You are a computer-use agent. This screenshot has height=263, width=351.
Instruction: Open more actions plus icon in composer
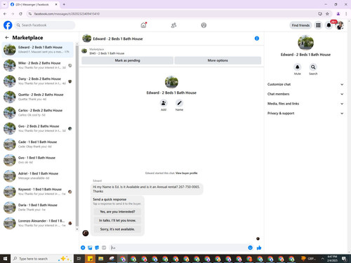click(x=83, y=248)
